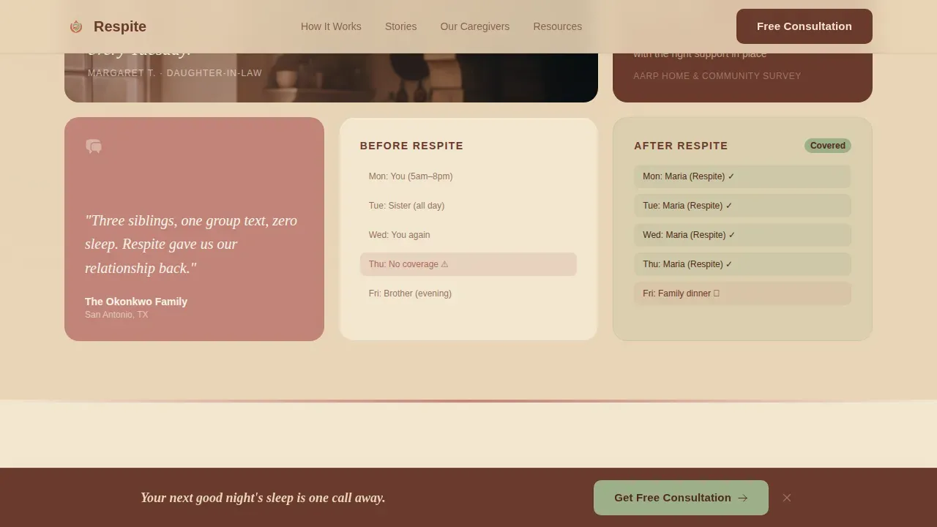Screen dimensions: 937x527
Task: Click the AARP Home & Community Survey source
Action: (717, 76)
